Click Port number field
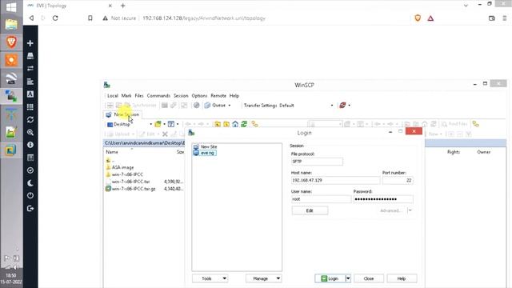 398,180
